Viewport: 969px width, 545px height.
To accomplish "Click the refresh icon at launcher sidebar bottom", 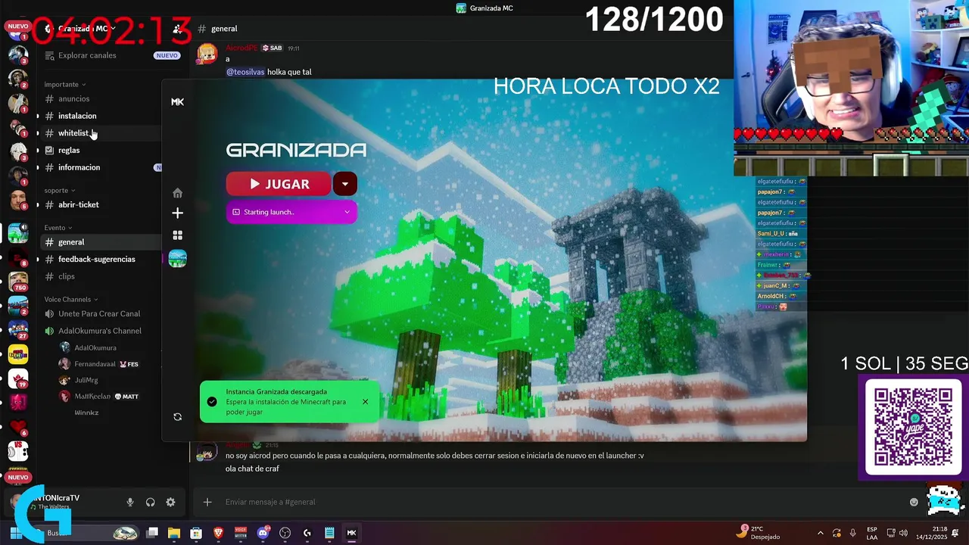I will (177, 417).
